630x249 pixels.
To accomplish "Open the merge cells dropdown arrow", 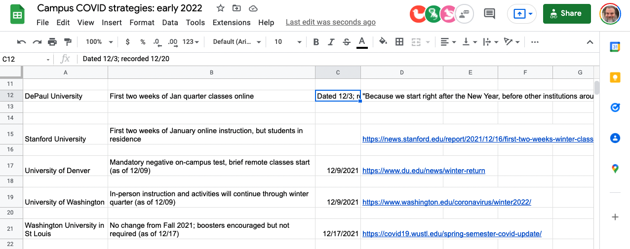I will click(x=428, y=42).
